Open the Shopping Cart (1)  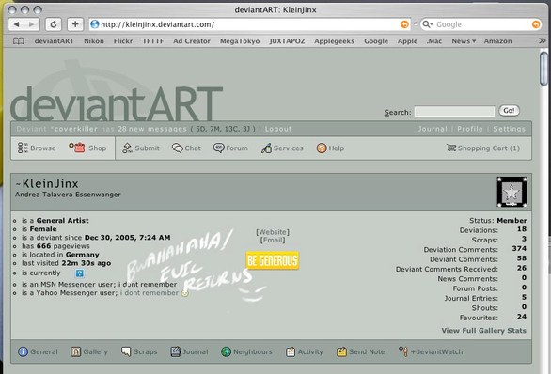483,148
